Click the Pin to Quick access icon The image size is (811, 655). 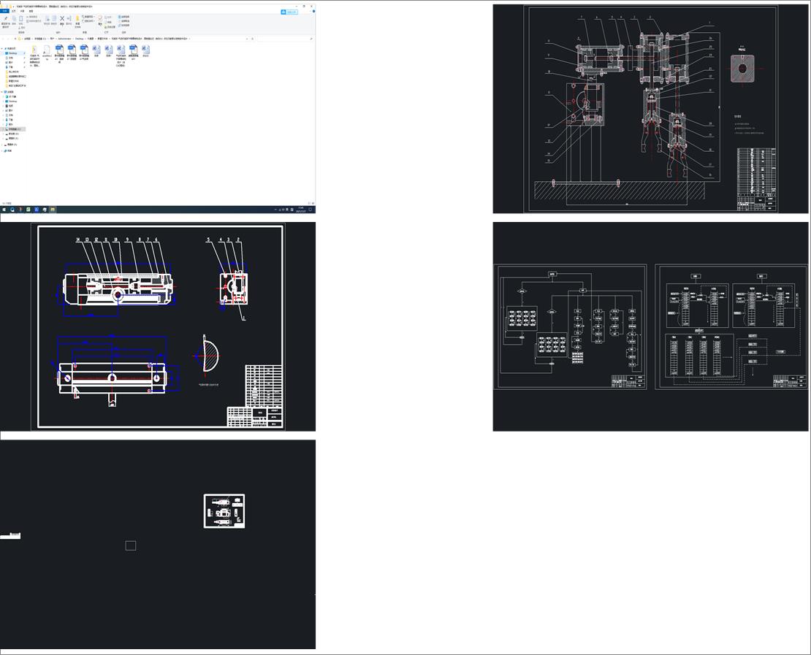6,20
